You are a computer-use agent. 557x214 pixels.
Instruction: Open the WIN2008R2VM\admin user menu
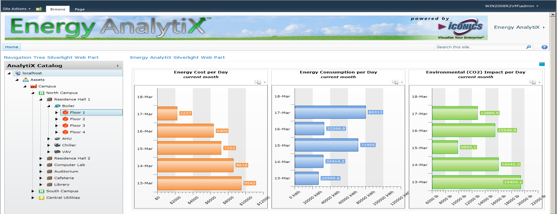[511, 6]
